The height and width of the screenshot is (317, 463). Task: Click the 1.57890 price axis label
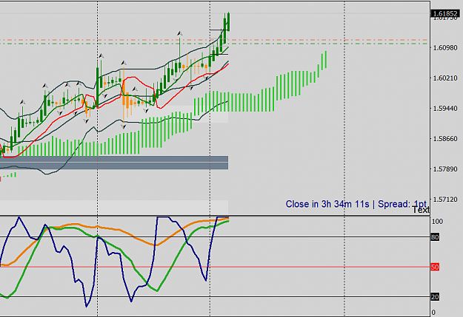pyautogui.click(x=445, y=169)
